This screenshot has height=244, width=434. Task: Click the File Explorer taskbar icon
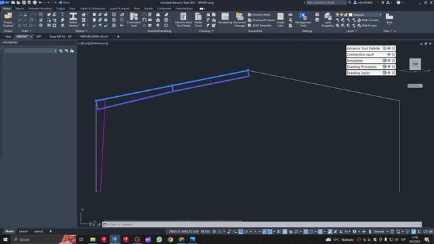pos(93,239)
